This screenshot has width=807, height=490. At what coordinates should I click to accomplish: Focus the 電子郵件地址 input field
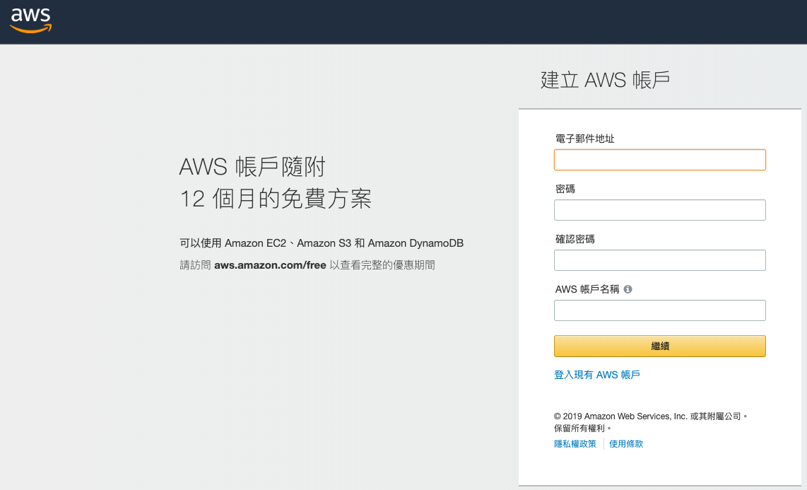coord(660,160)
